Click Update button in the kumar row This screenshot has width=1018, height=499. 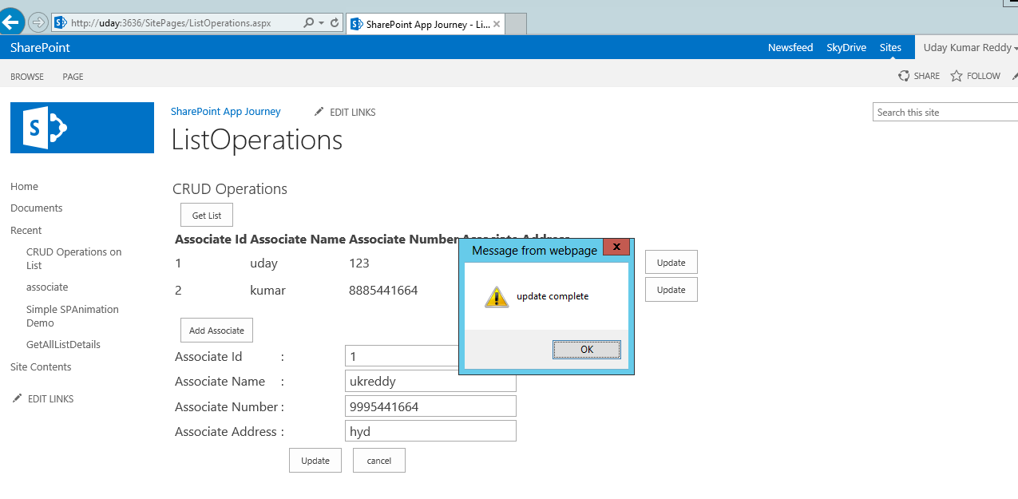(671, 290)
